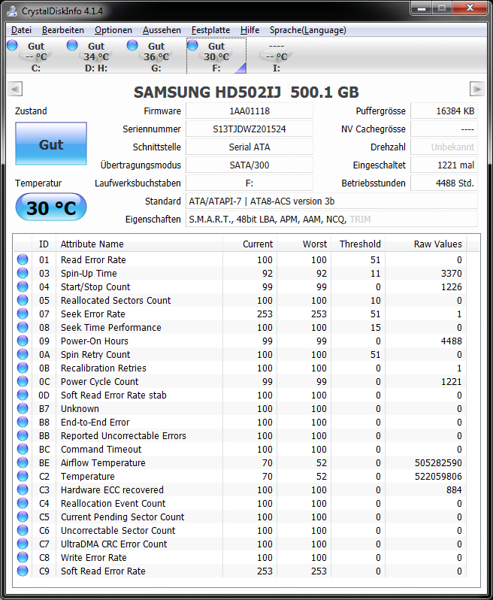The image size is (493, 600).
Task: Click the status orb for End-to-End Error
Action: click(x=23, y=422)
